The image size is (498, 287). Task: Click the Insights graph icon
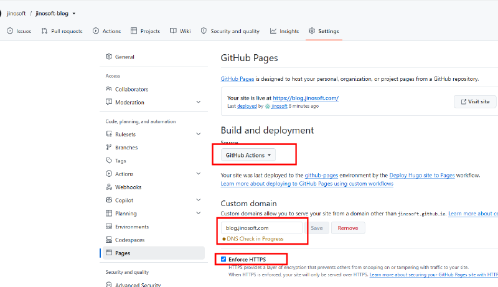(x=273, y=31)
